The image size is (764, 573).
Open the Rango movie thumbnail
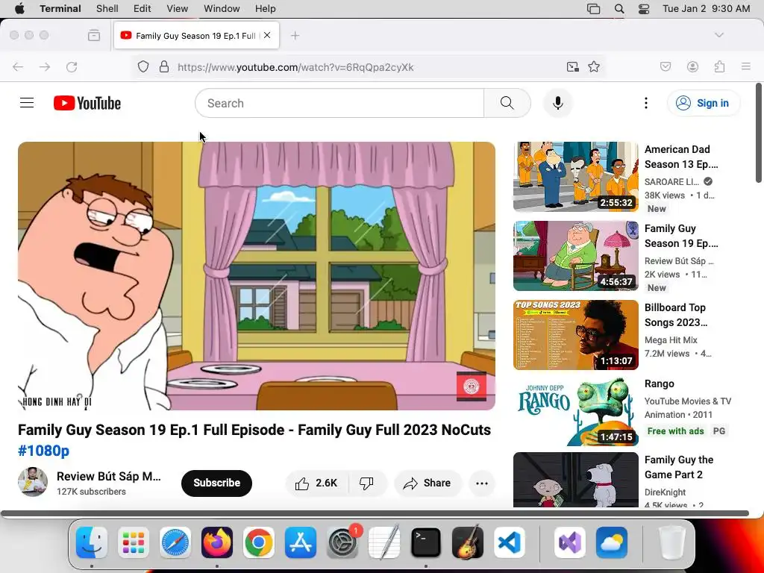click(x=575, y=412)
